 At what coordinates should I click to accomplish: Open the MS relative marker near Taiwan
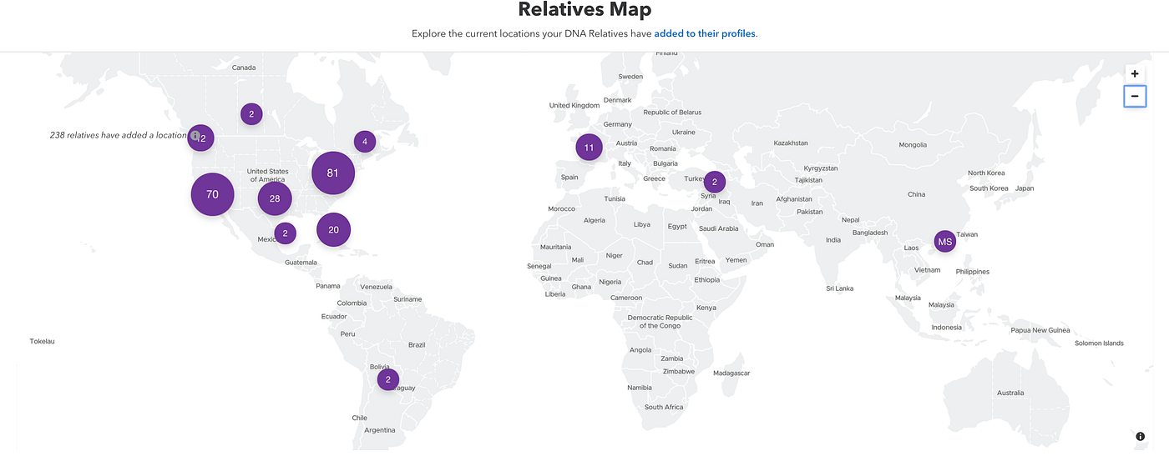(945, 242)
